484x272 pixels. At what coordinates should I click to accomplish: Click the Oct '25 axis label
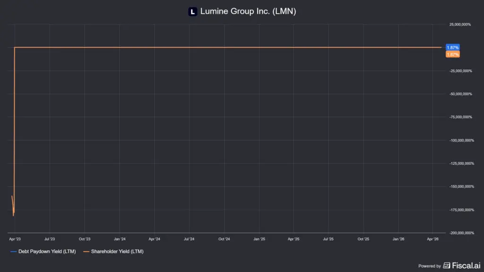[363, 239]
